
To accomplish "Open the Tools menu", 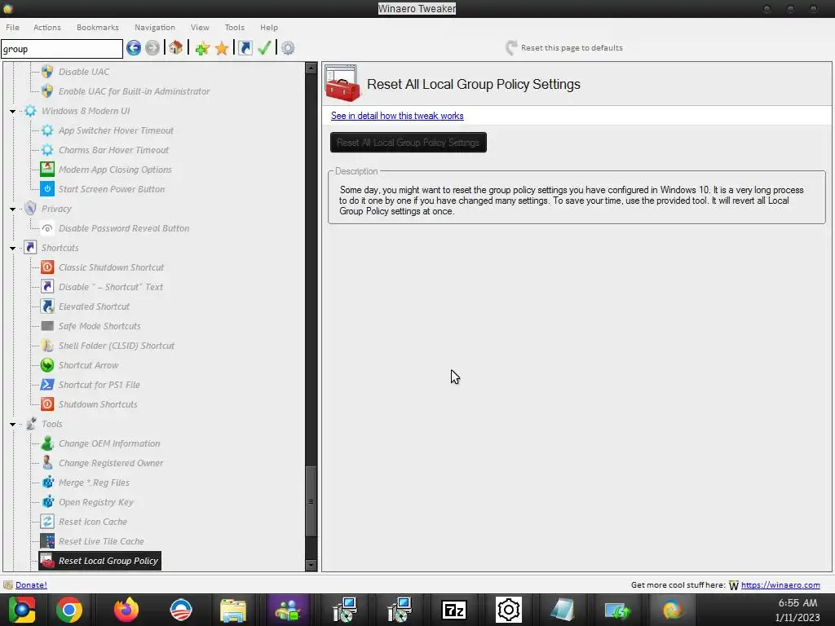I will point(234,27).
